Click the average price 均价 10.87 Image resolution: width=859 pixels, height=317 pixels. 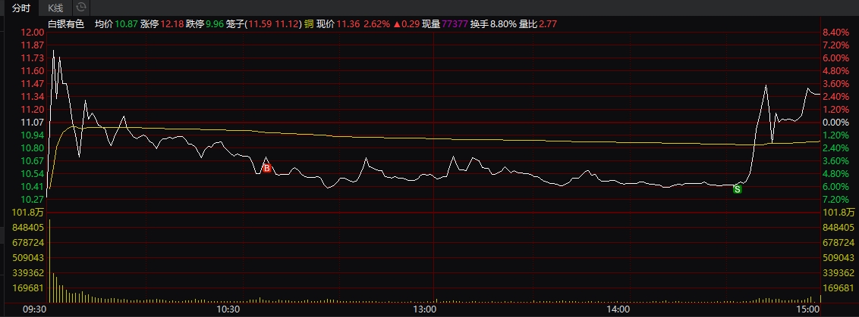click(x=116, y=24)
